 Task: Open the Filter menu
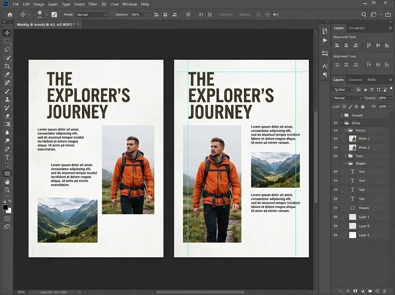pos(93,4)
